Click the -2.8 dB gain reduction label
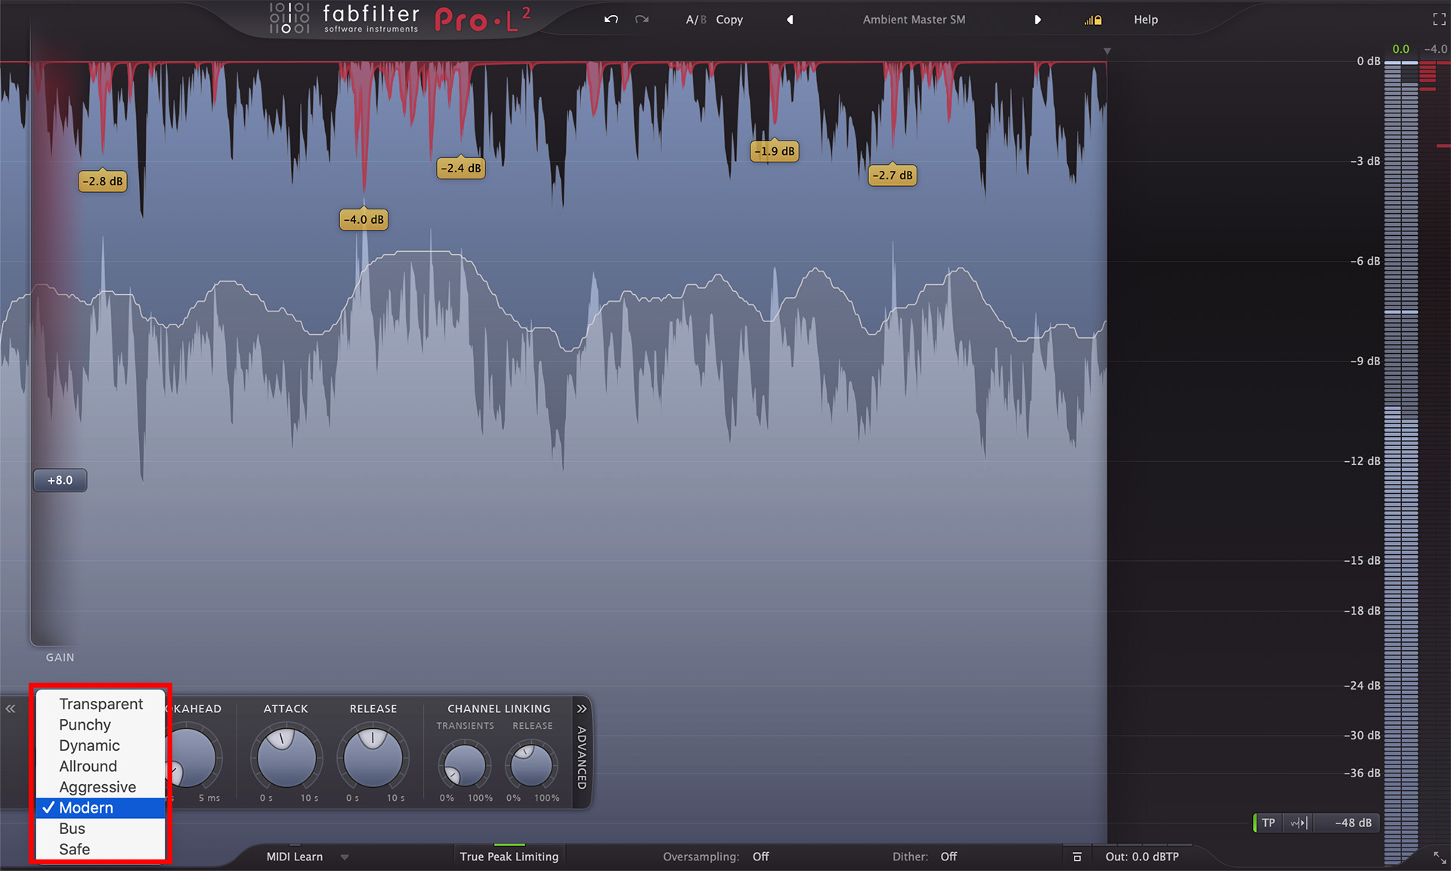This screenshot has width=1451, height=871. point(102,181)
